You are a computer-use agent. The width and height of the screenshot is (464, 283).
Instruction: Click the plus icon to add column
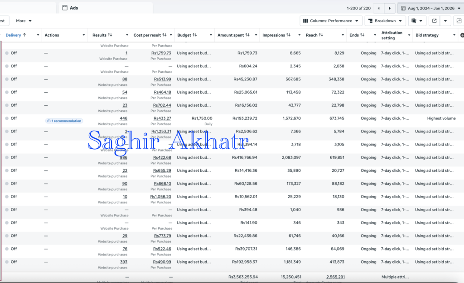(462, 35)
